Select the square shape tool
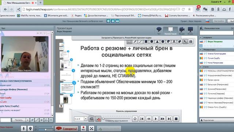This screenshot has width=234, height=132. coord(146,41)
